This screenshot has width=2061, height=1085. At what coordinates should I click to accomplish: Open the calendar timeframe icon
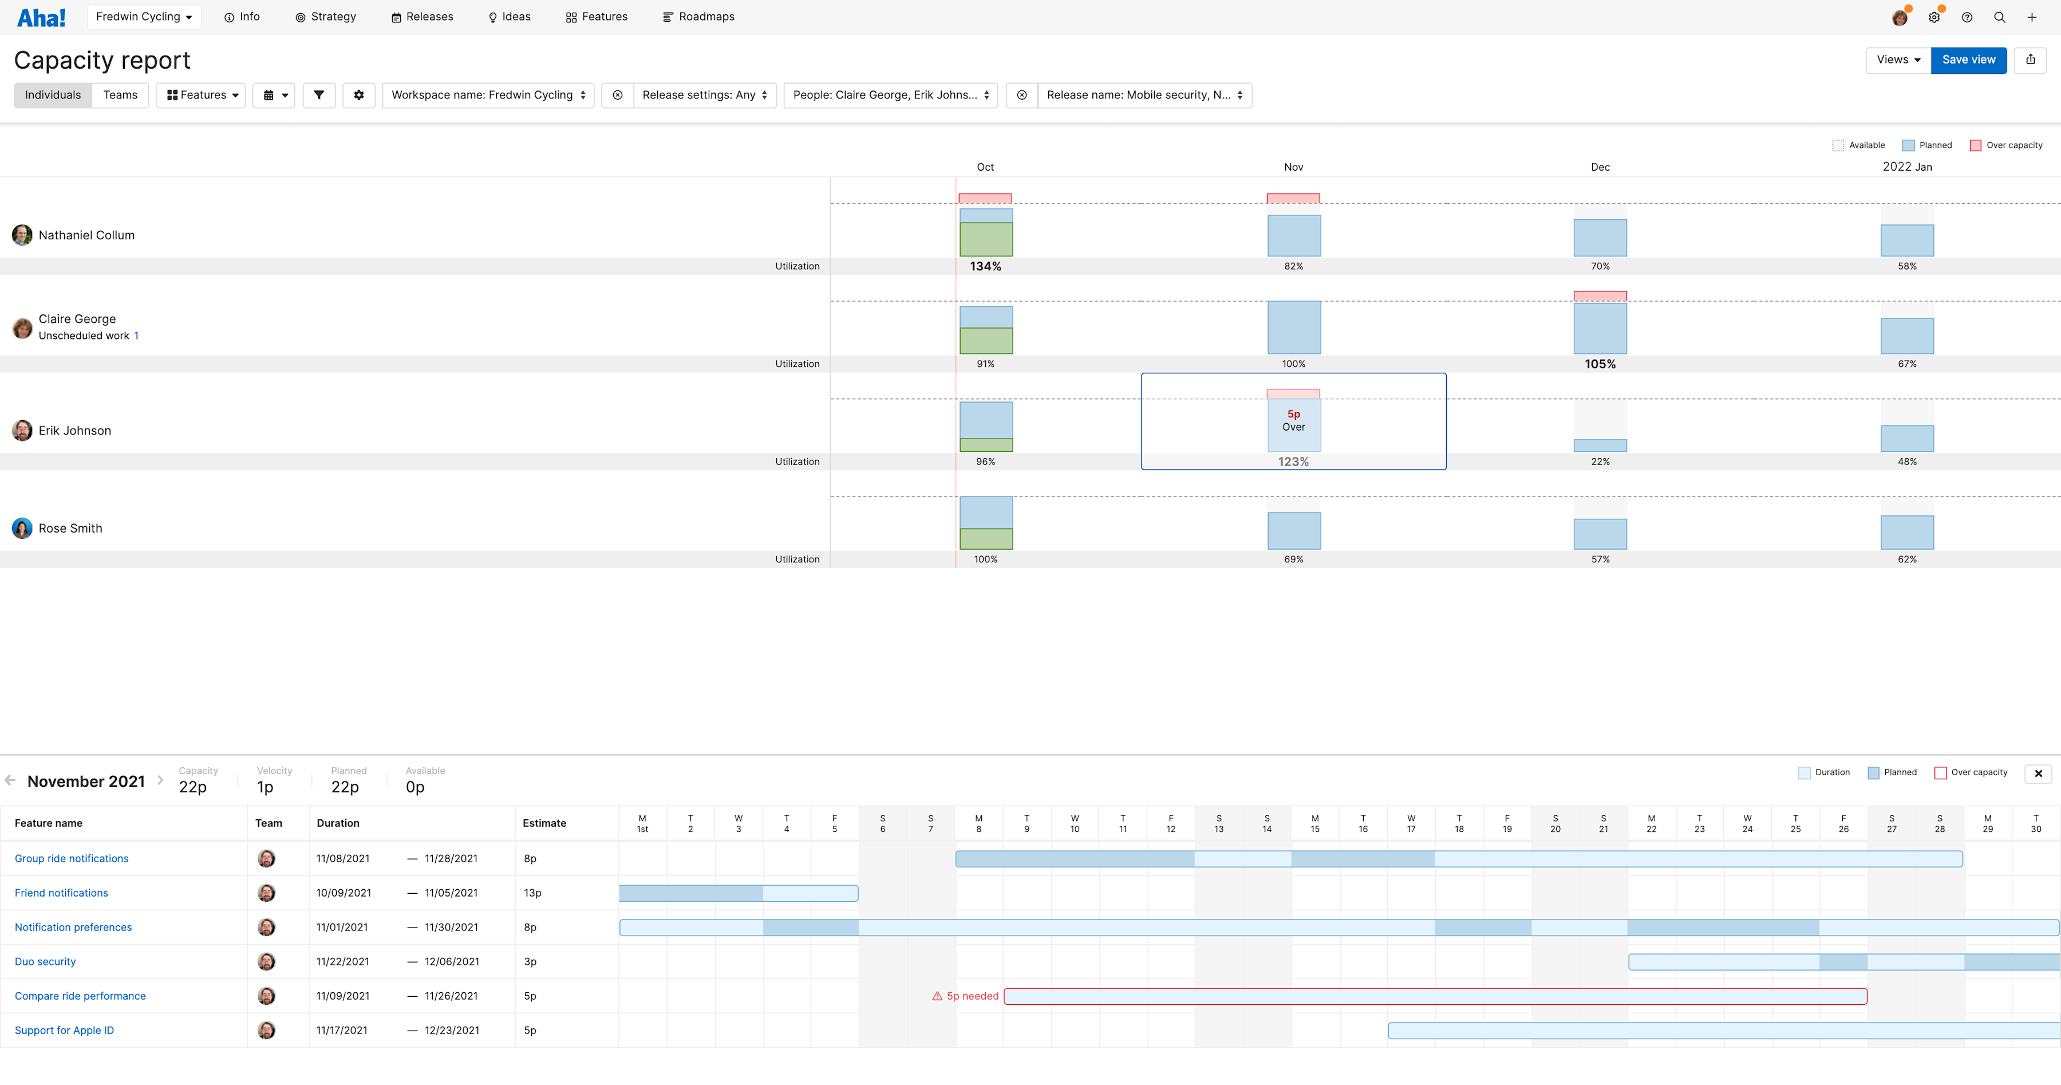click(x=274, y=95)
